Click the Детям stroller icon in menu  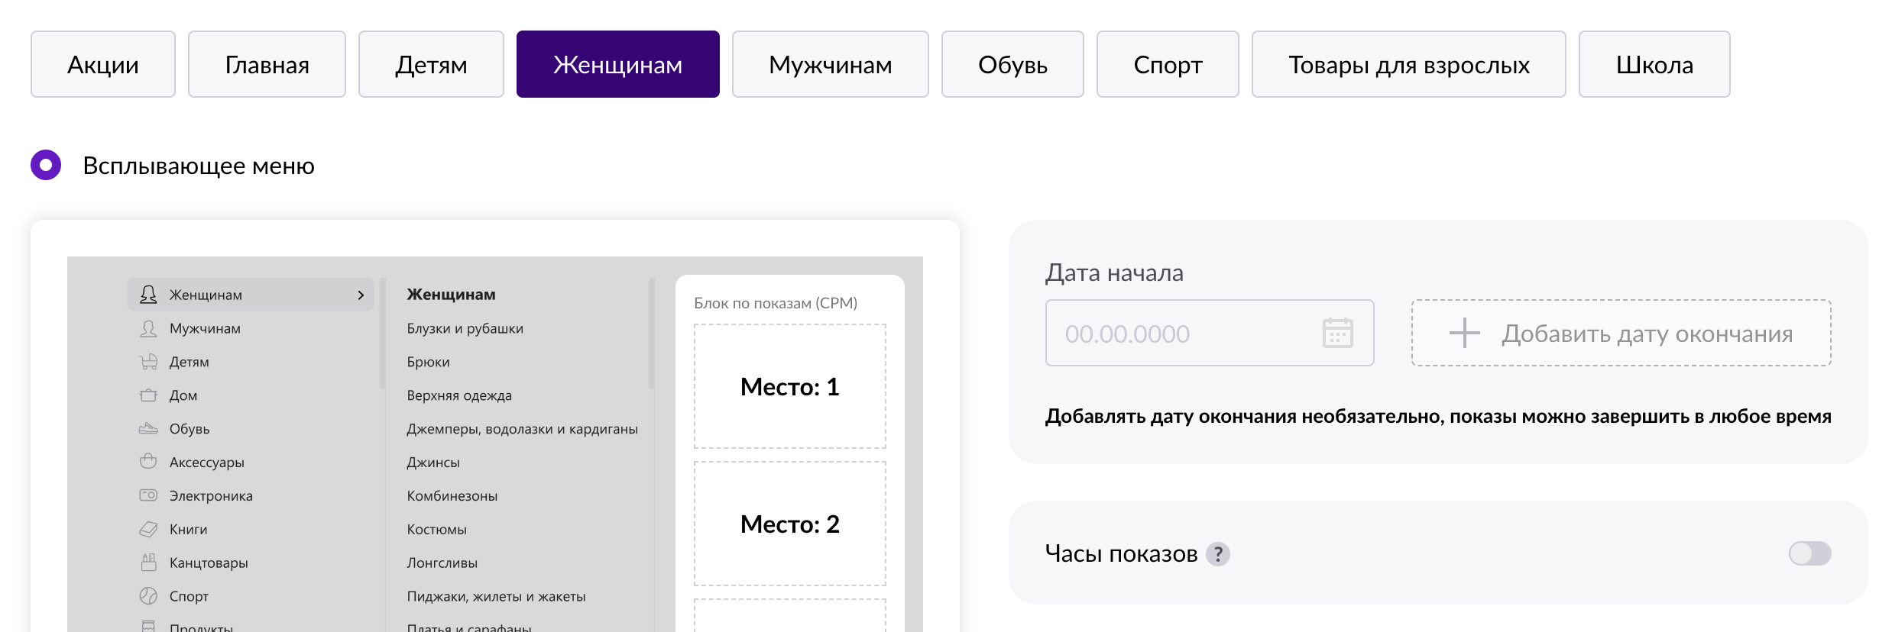click(x=148, y=362)
